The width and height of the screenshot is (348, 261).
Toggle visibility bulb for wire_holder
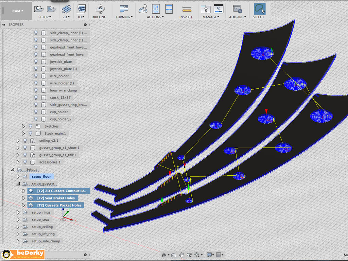tap(36, 76)
